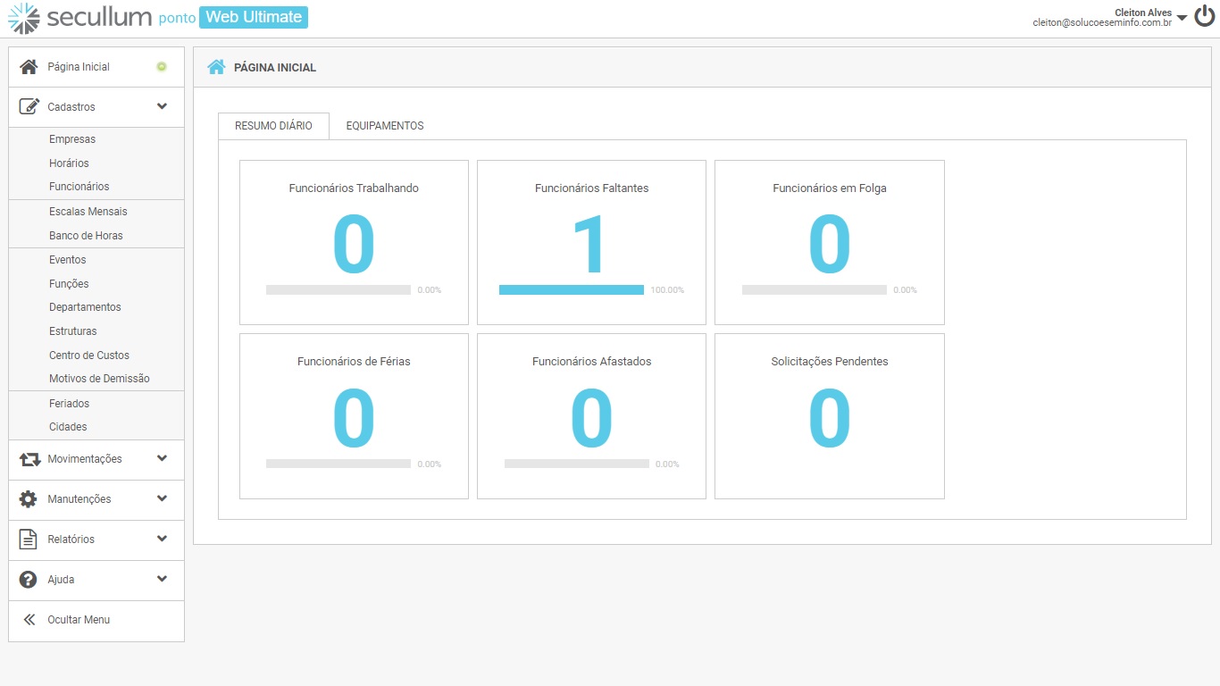Click the Manutenções gear icon
Screen dimensions: 1220x686
29,499
